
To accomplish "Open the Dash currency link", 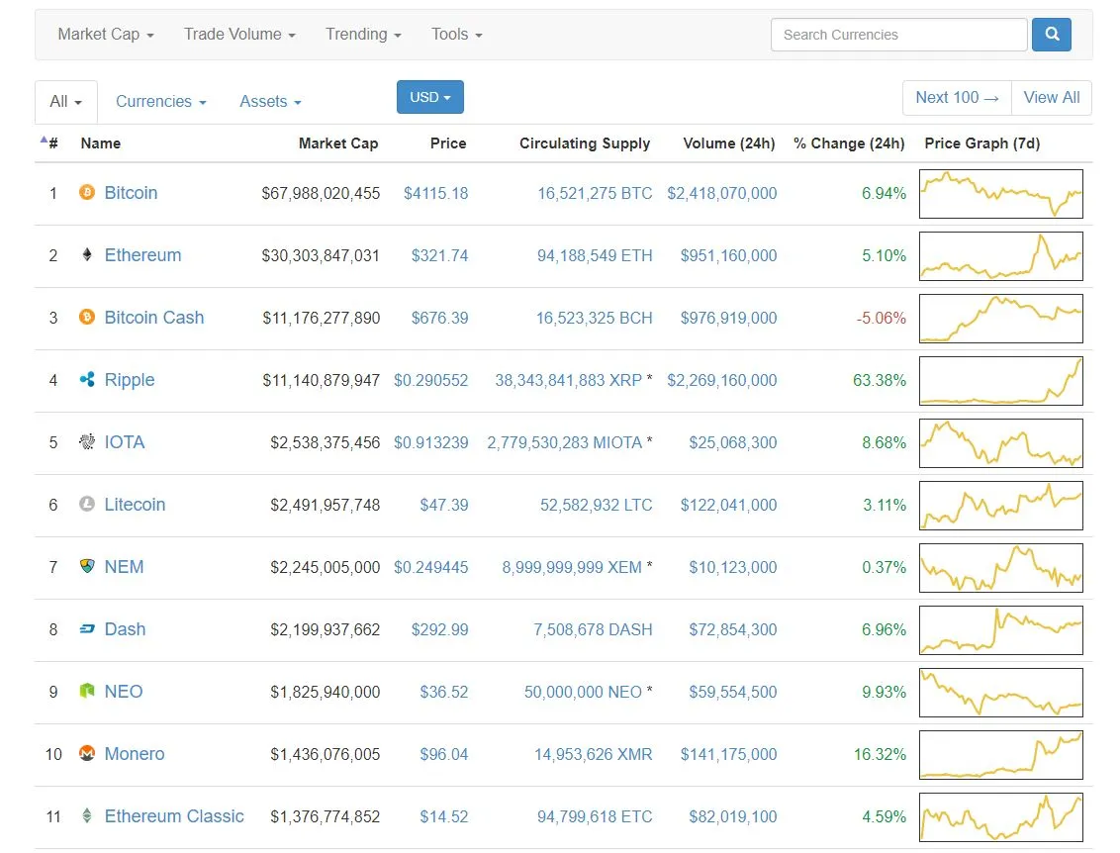I will coord(125,628).
